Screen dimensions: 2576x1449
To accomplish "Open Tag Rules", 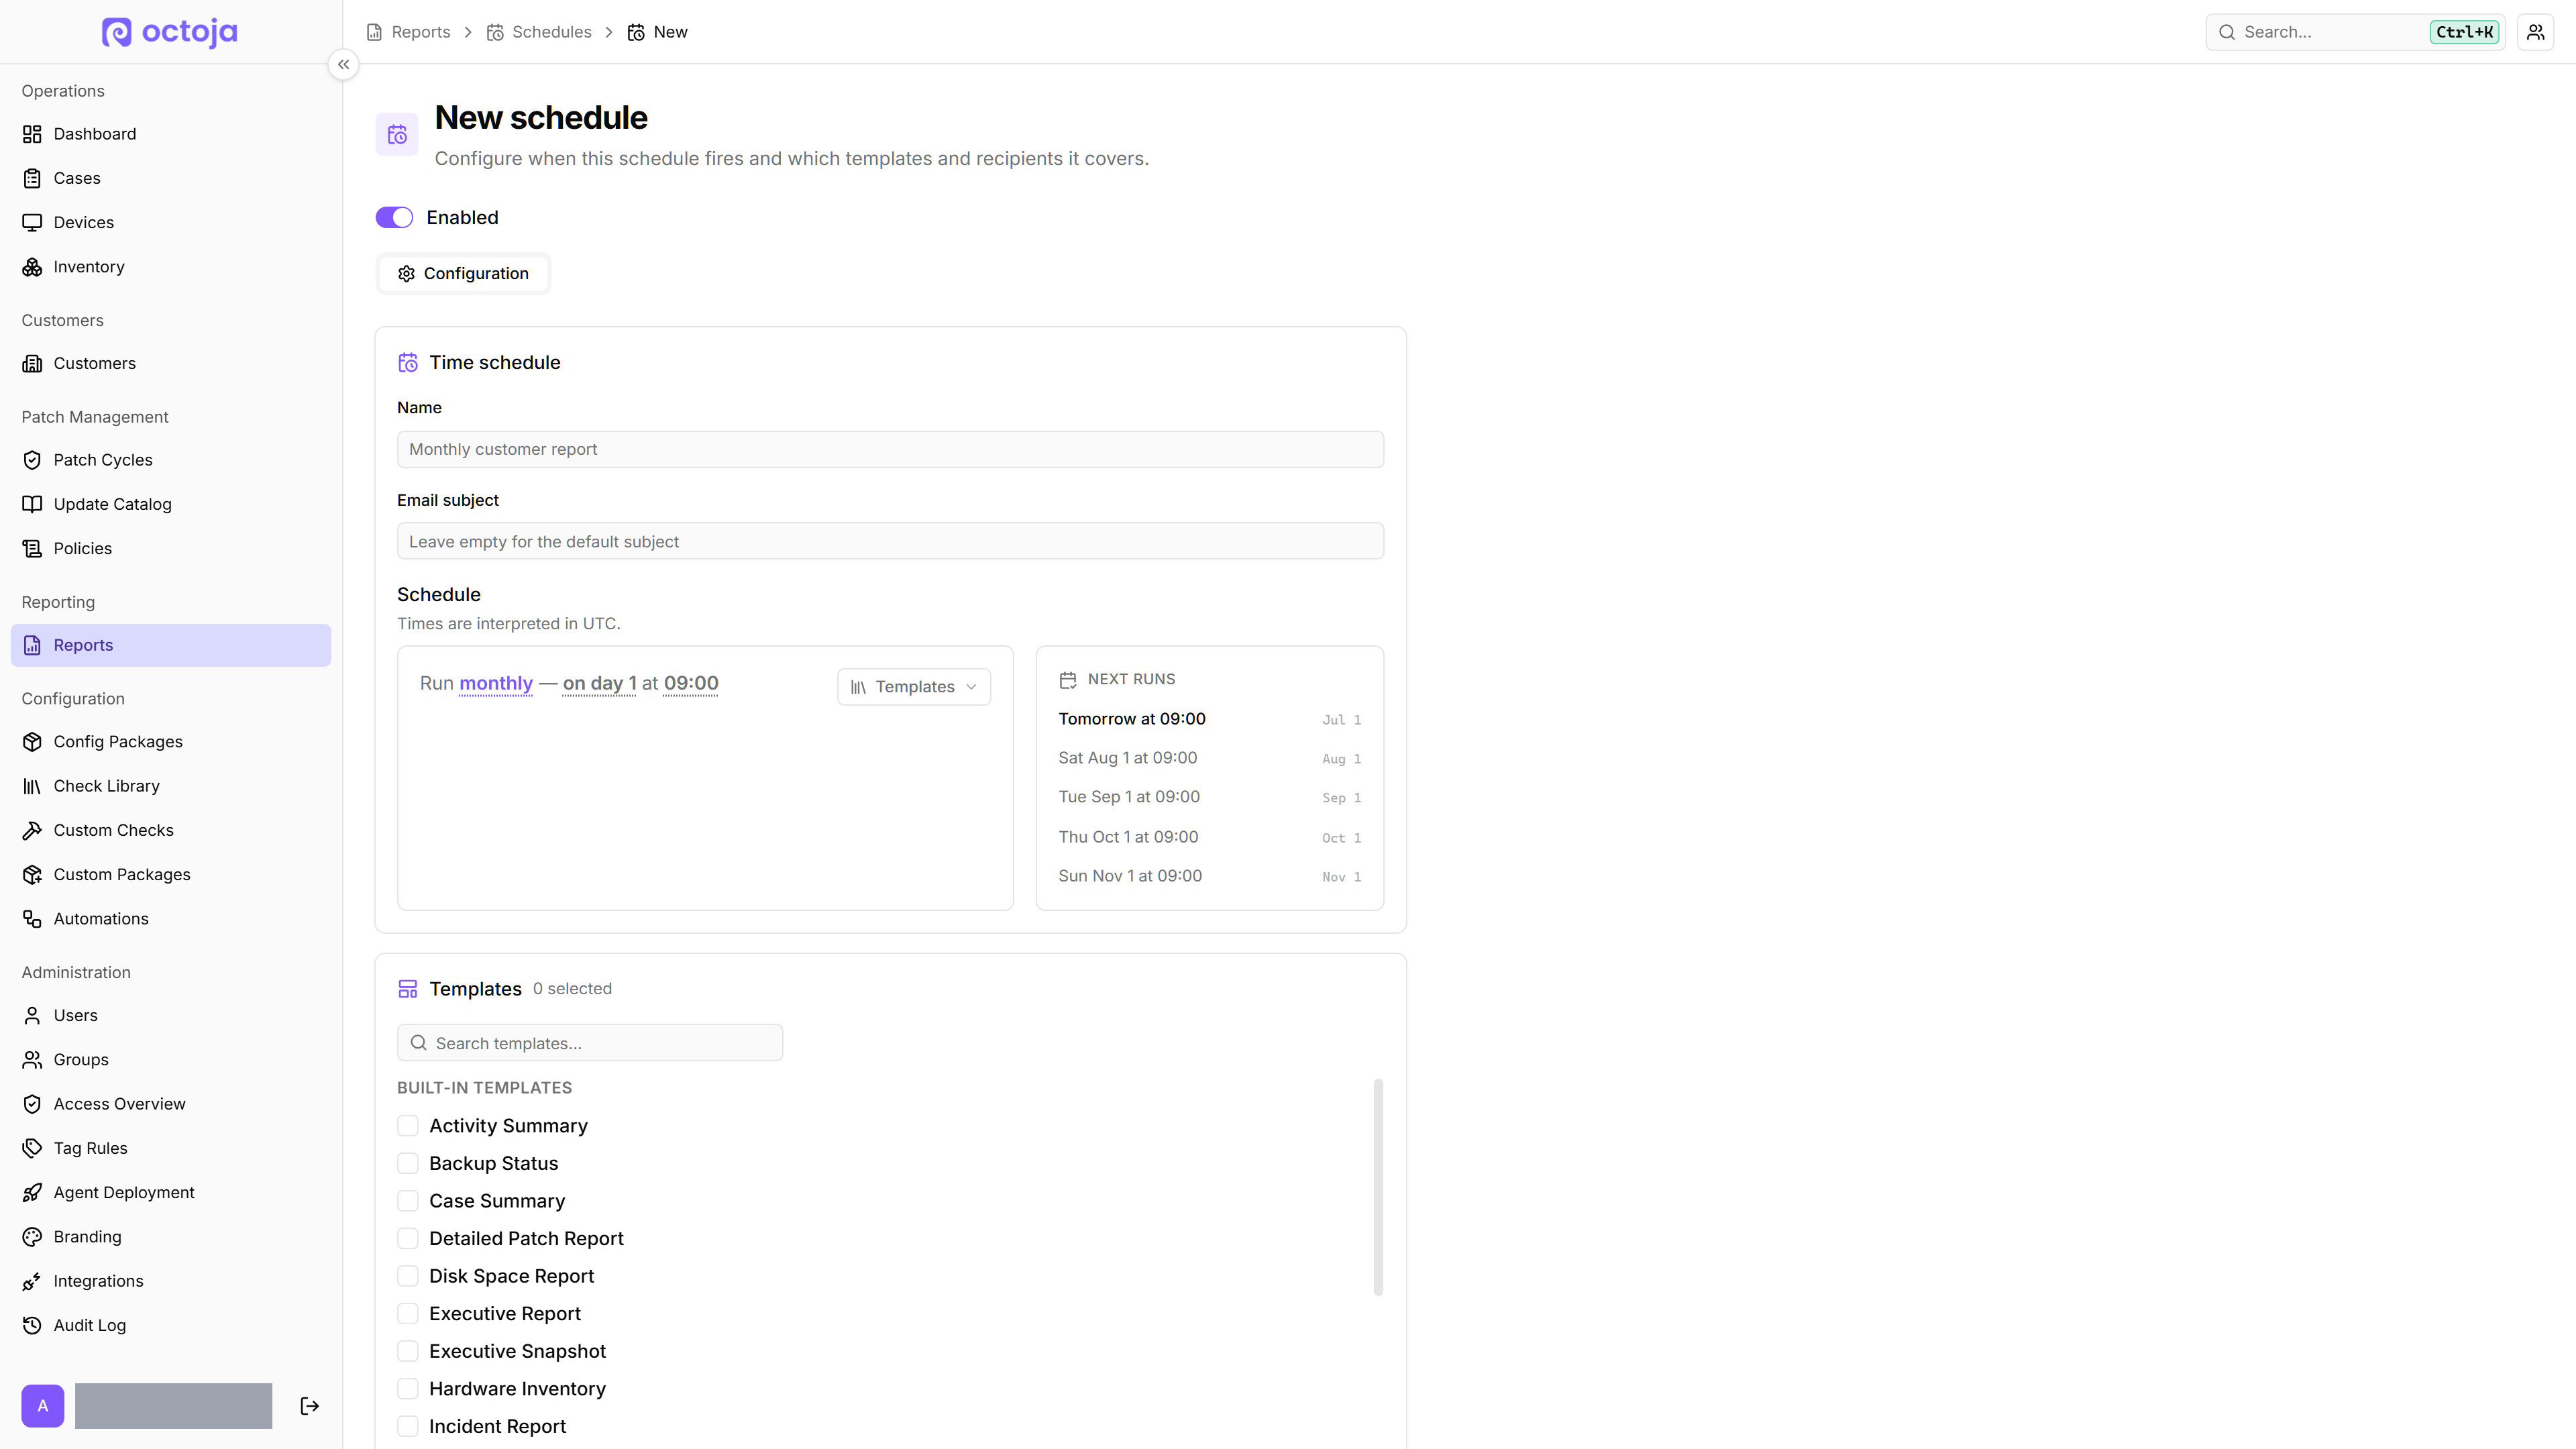I will point(171,1148).
